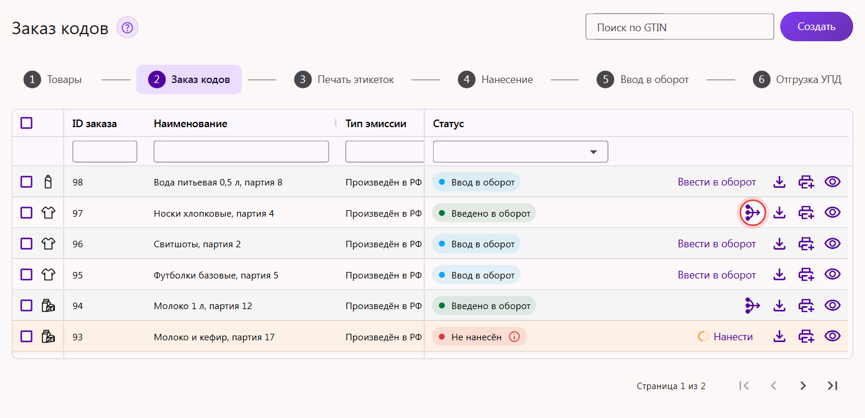Download codes for order 95
This screenshot has height=418, width=865.
coord(779,274)
